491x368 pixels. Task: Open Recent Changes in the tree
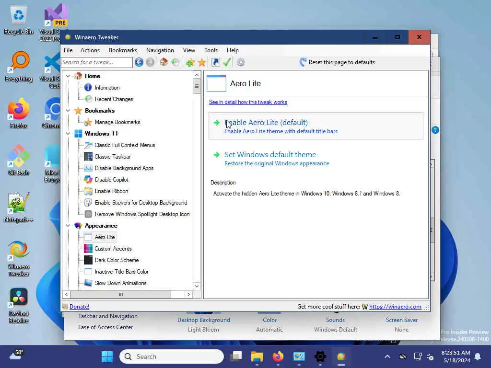pyautogui.click(x=114, y=99)
